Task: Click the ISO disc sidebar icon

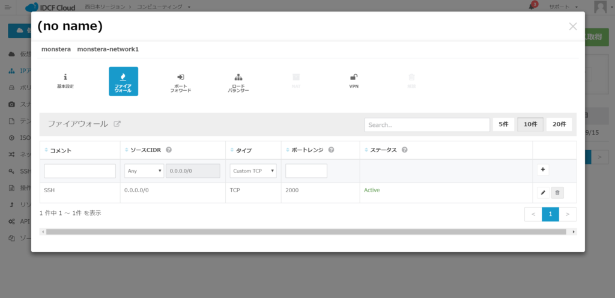Action: click(12, 138)
